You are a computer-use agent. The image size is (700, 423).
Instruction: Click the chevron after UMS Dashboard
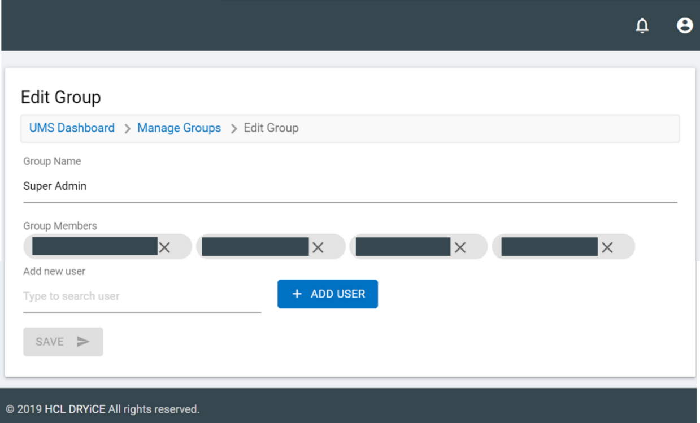pos(127,129)
